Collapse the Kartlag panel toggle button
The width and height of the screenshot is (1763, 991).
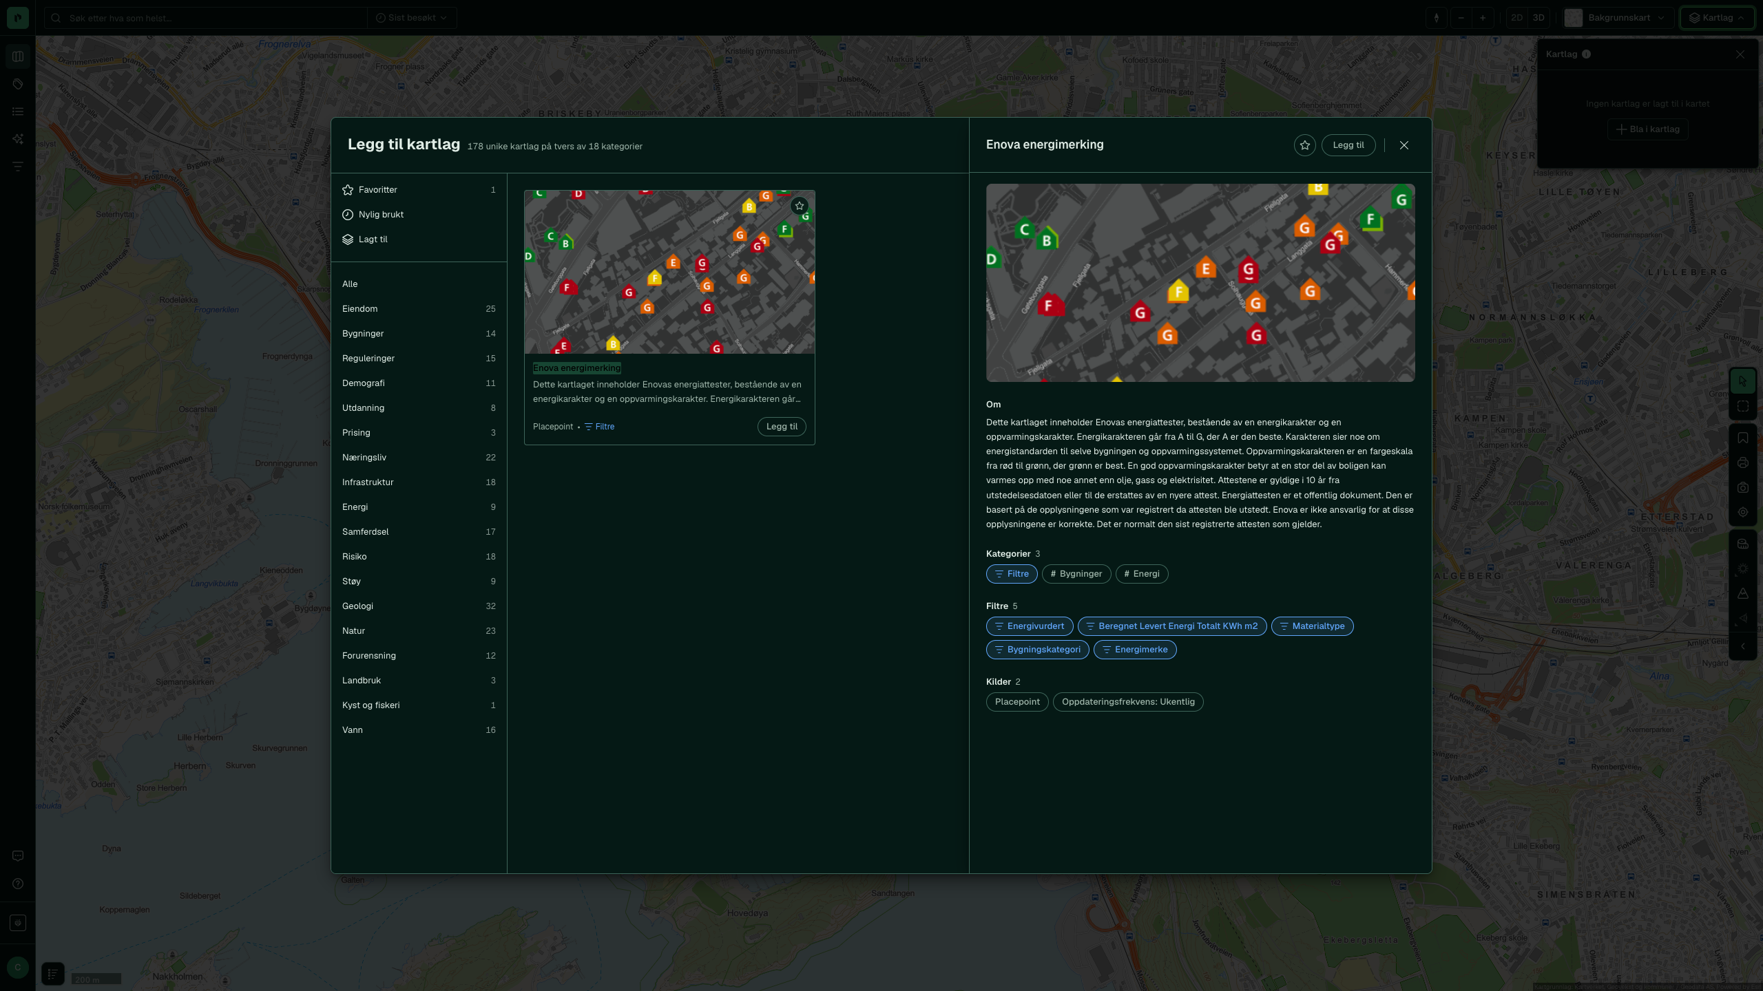tap(1717, 18)
